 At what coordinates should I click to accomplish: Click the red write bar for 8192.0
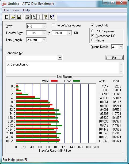tap(38, 140)
